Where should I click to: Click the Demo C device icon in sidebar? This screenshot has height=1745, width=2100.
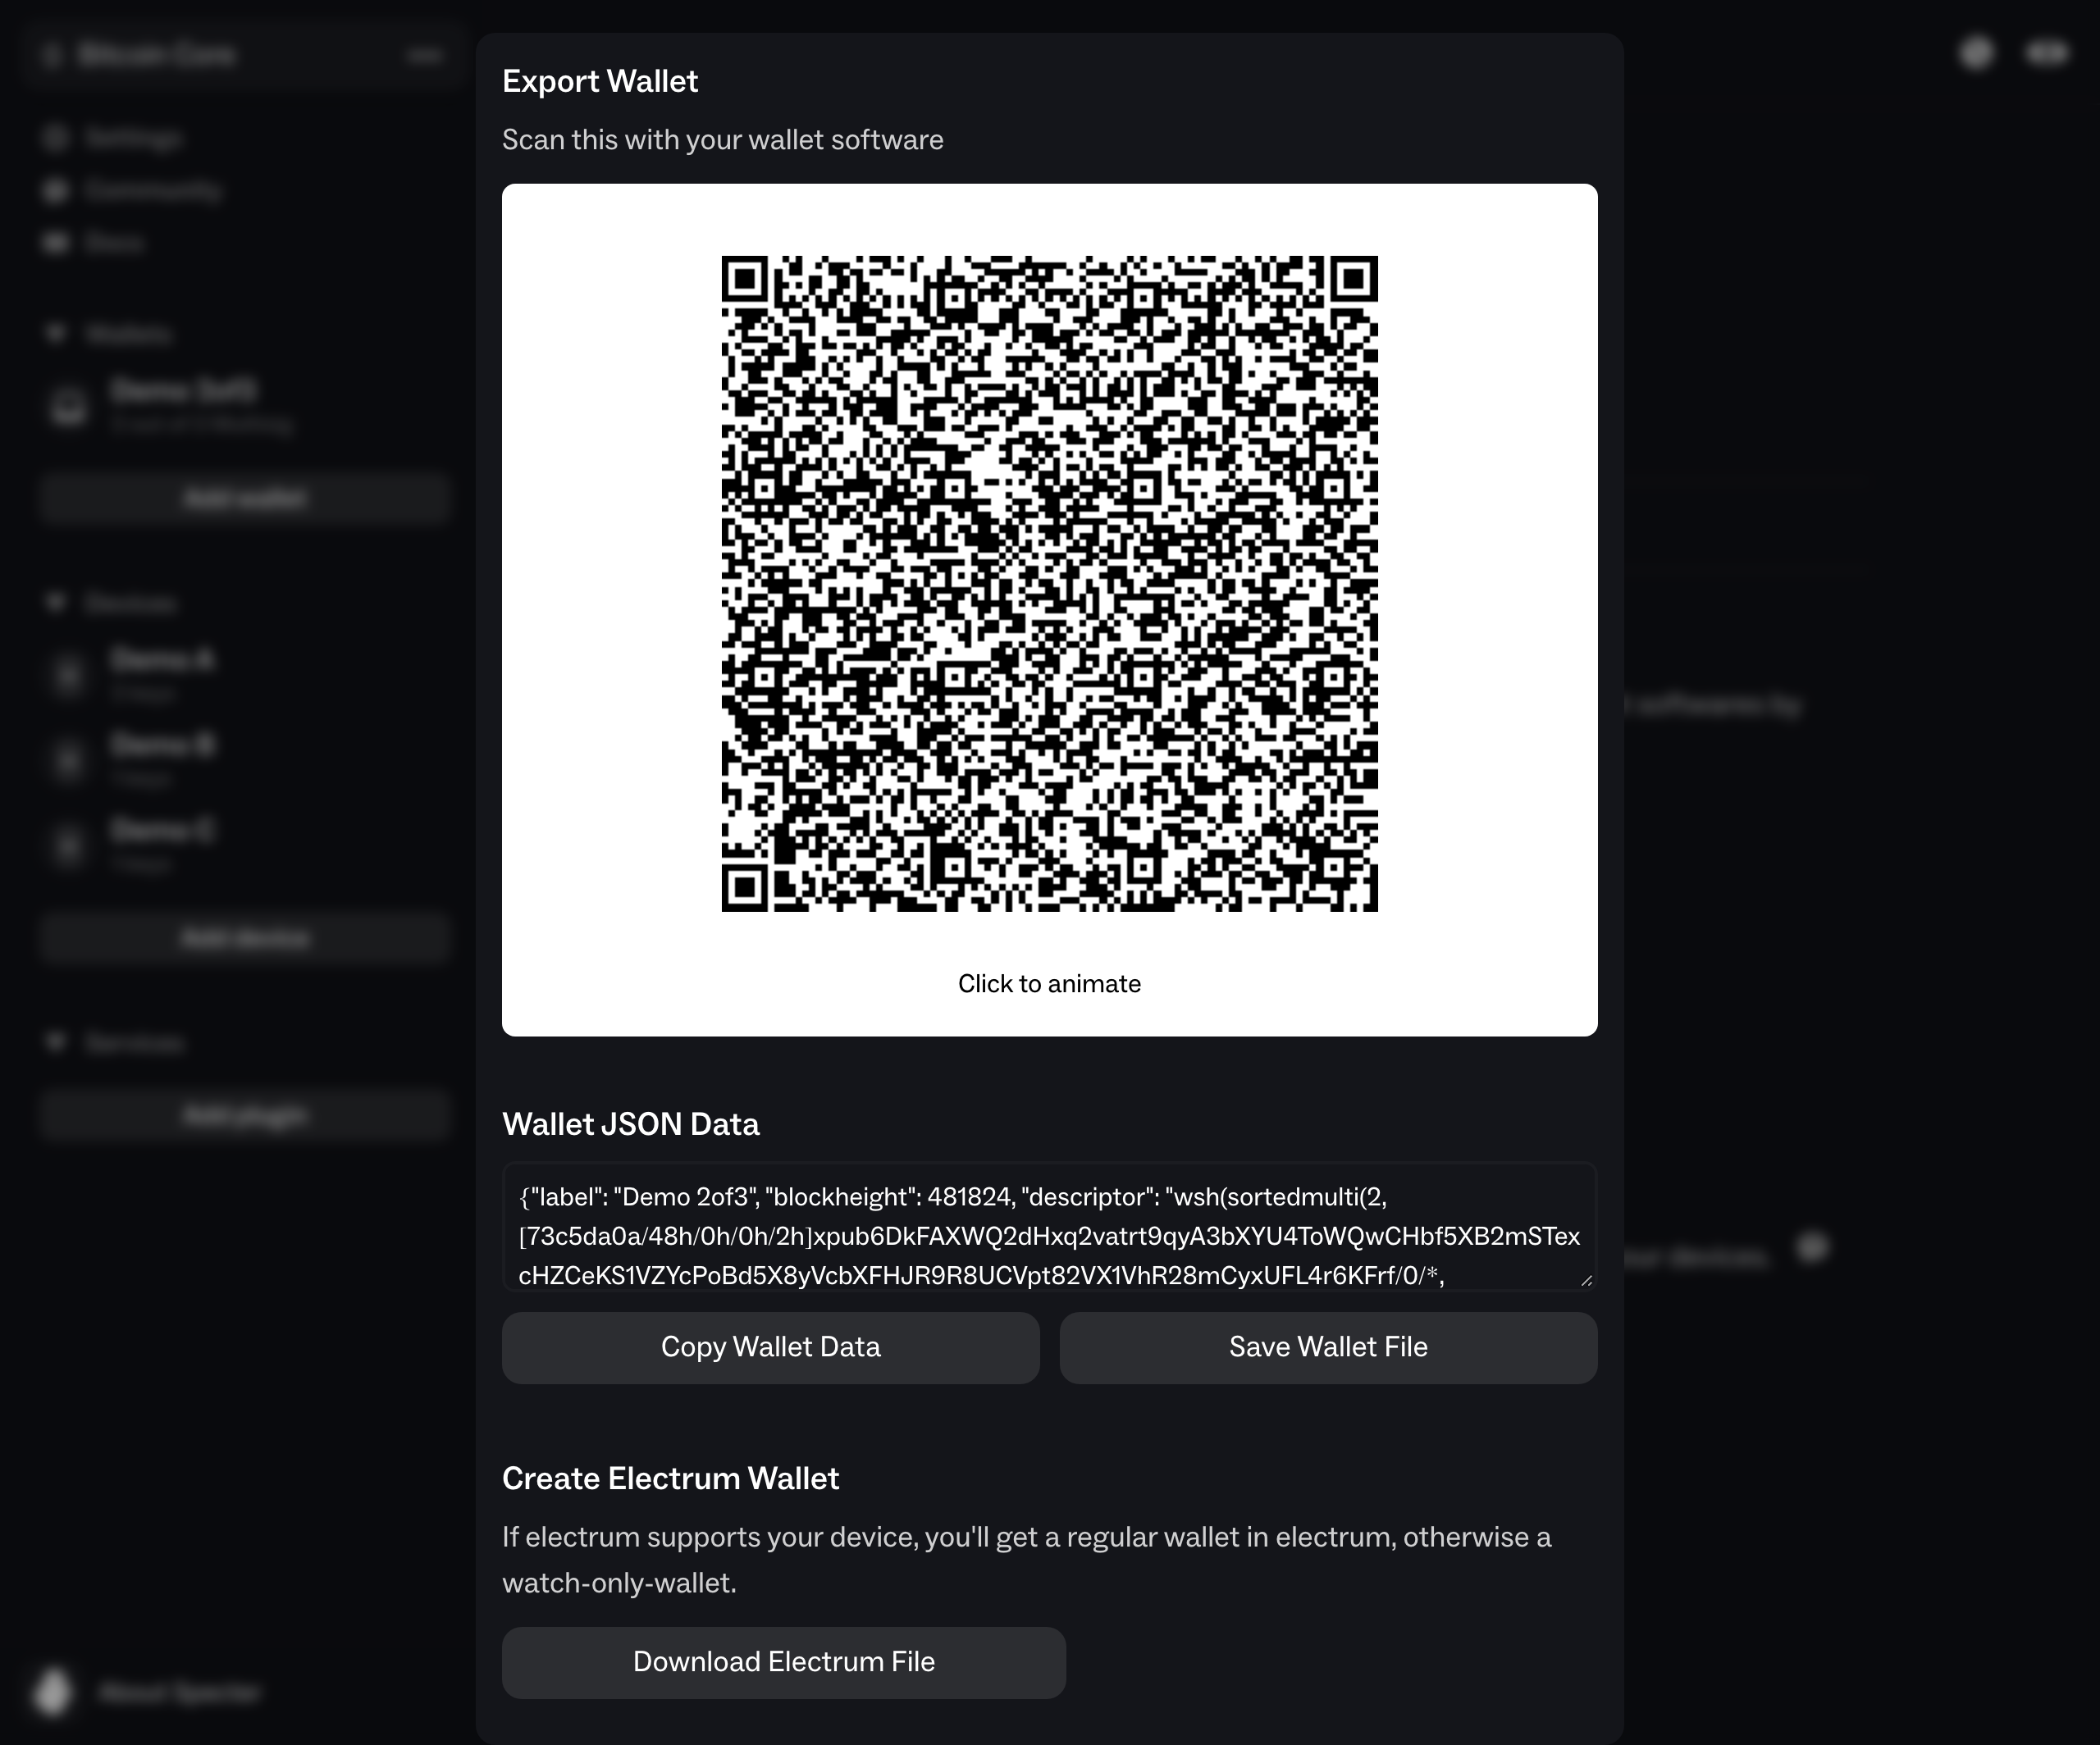click(x=69, y=845)
